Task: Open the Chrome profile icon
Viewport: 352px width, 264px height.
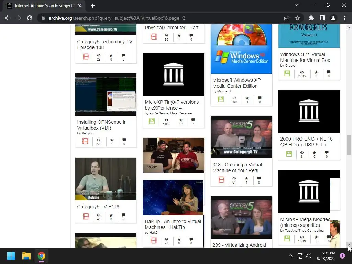Action: coord(333,18)
